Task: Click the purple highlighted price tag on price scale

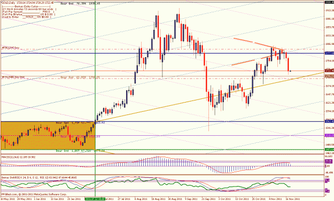Action: pyautogui.click(x=329, y=135)
